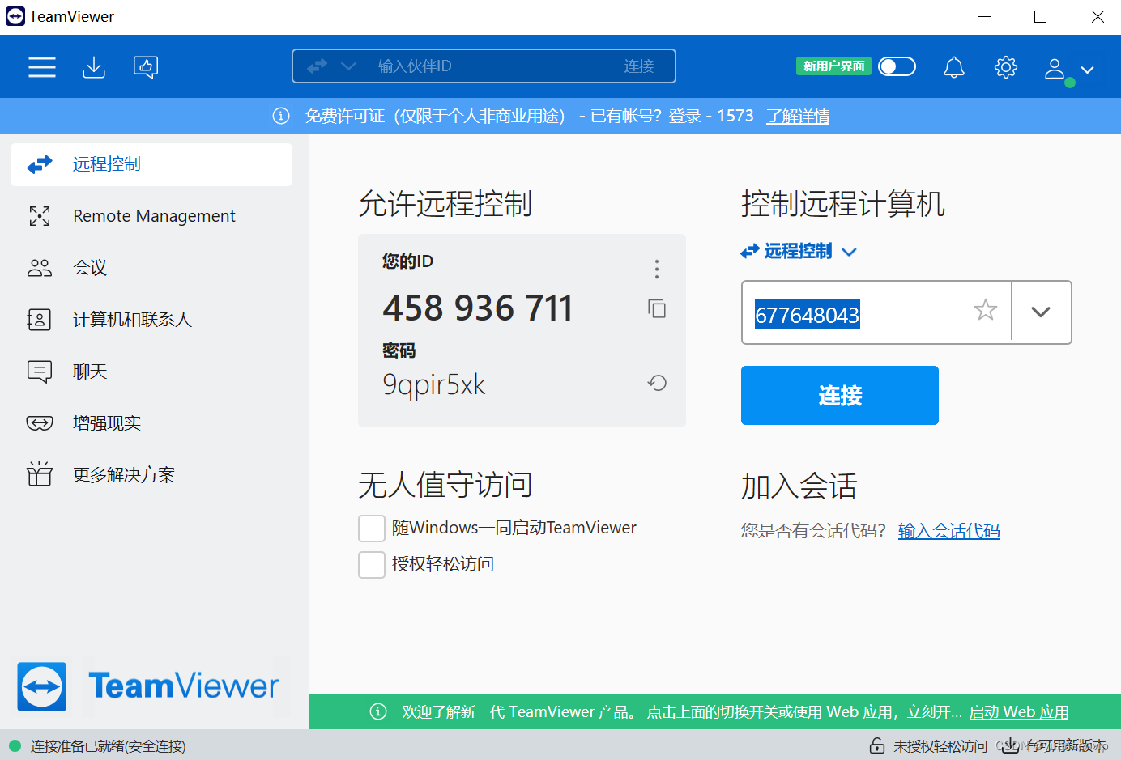Click the 会议 people icon
The image size is (1121, 760).
point(40,268)
